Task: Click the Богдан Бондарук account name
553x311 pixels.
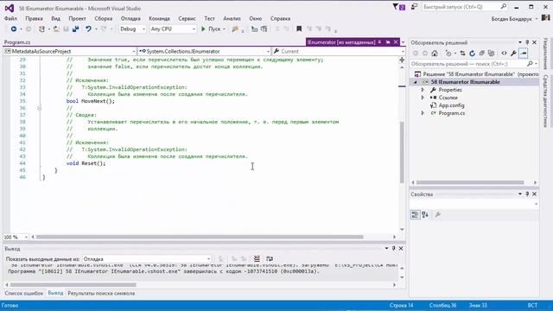Action: pos(512,19)
